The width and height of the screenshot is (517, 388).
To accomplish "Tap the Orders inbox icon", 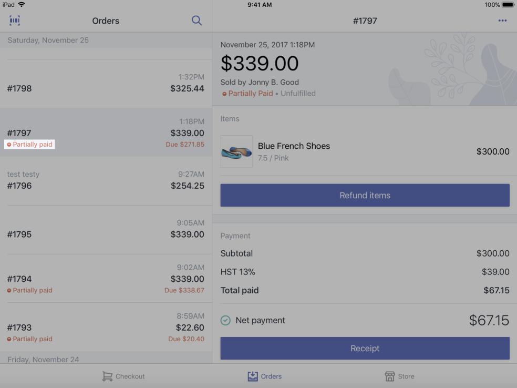I will click(253, 376).
